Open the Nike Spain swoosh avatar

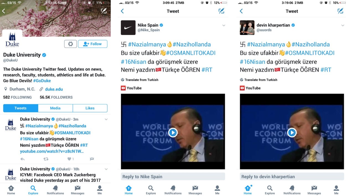click(x=128, y=28)
